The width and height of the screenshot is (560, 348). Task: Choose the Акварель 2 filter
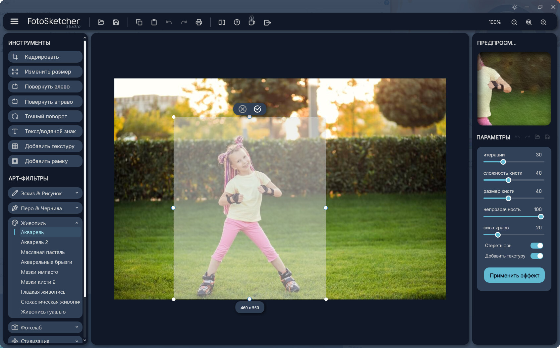click(34, 242)
